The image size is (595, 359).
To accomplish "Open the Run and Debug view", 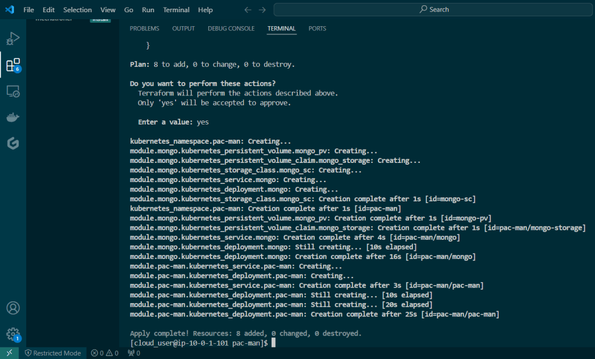I will [x=13, y=39].
